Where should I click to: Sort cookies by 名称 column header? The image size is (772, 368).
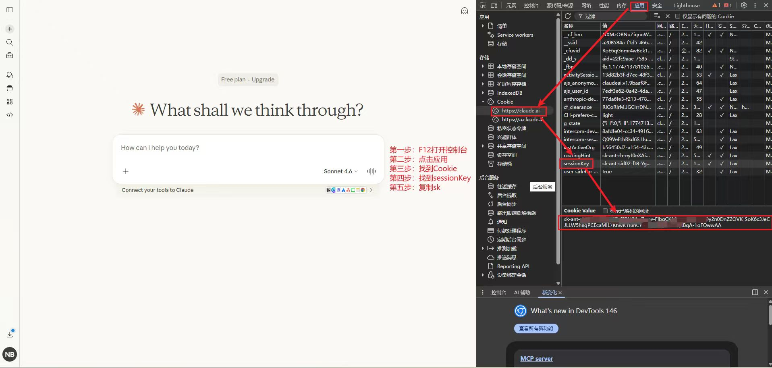point(581,26)
